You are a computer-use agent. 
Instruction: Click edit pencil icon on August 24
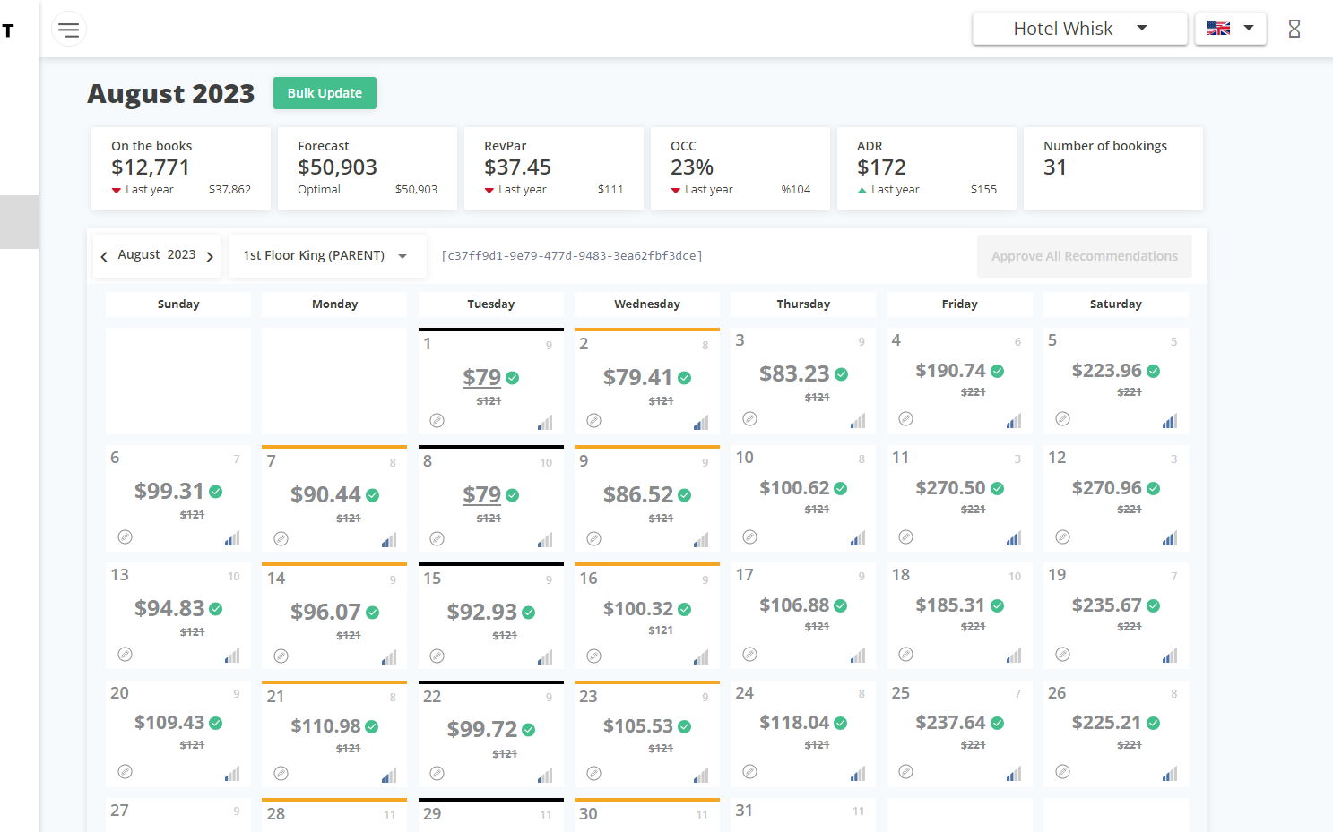(x=750, y=772)
